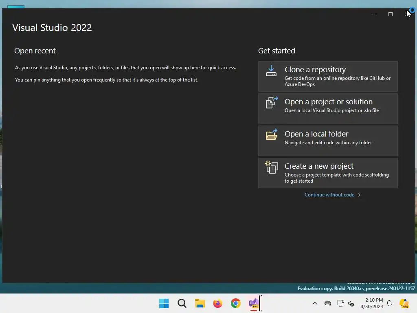Expand the hidden system tray icons chevron
417x313 pixels.
click(315, 303)
